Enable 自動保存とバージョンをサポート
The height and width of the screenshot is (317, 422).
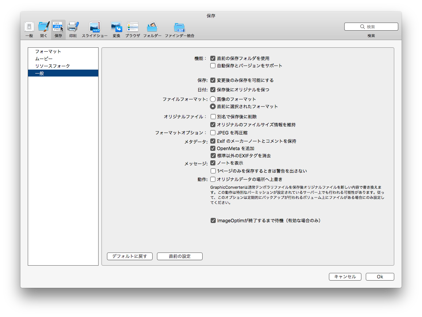pos(213,66)
